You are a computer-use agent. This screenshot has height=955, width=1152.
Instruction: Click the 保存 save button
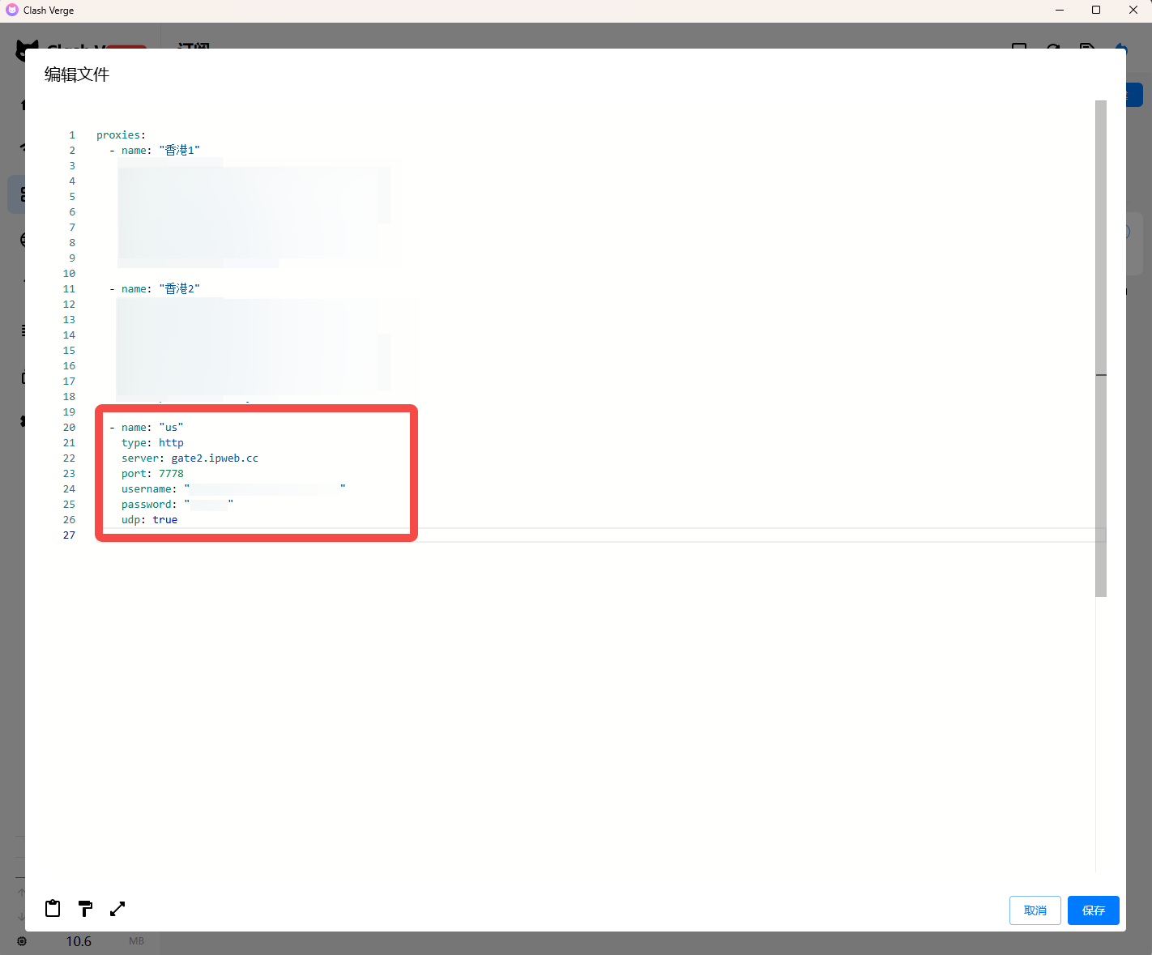coord(1093,910)
